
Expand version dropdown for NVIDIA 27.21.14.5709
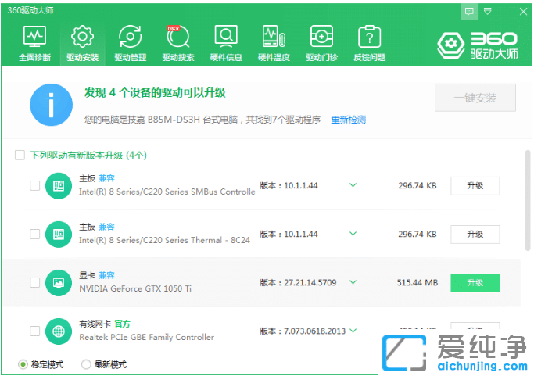point(353,282)
